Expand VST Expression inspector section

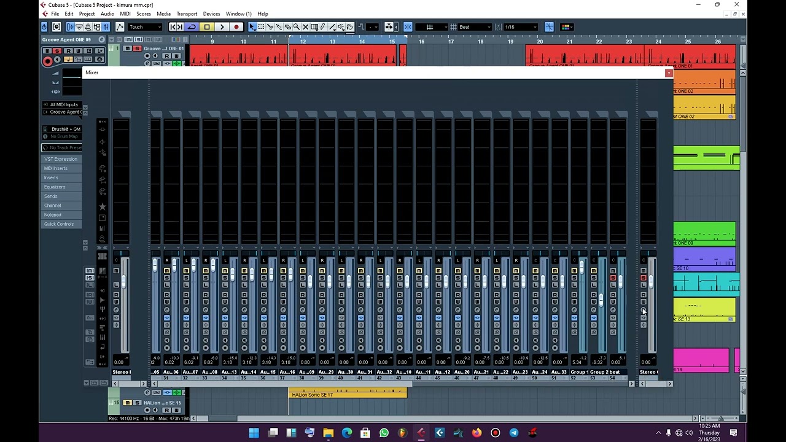61,159
